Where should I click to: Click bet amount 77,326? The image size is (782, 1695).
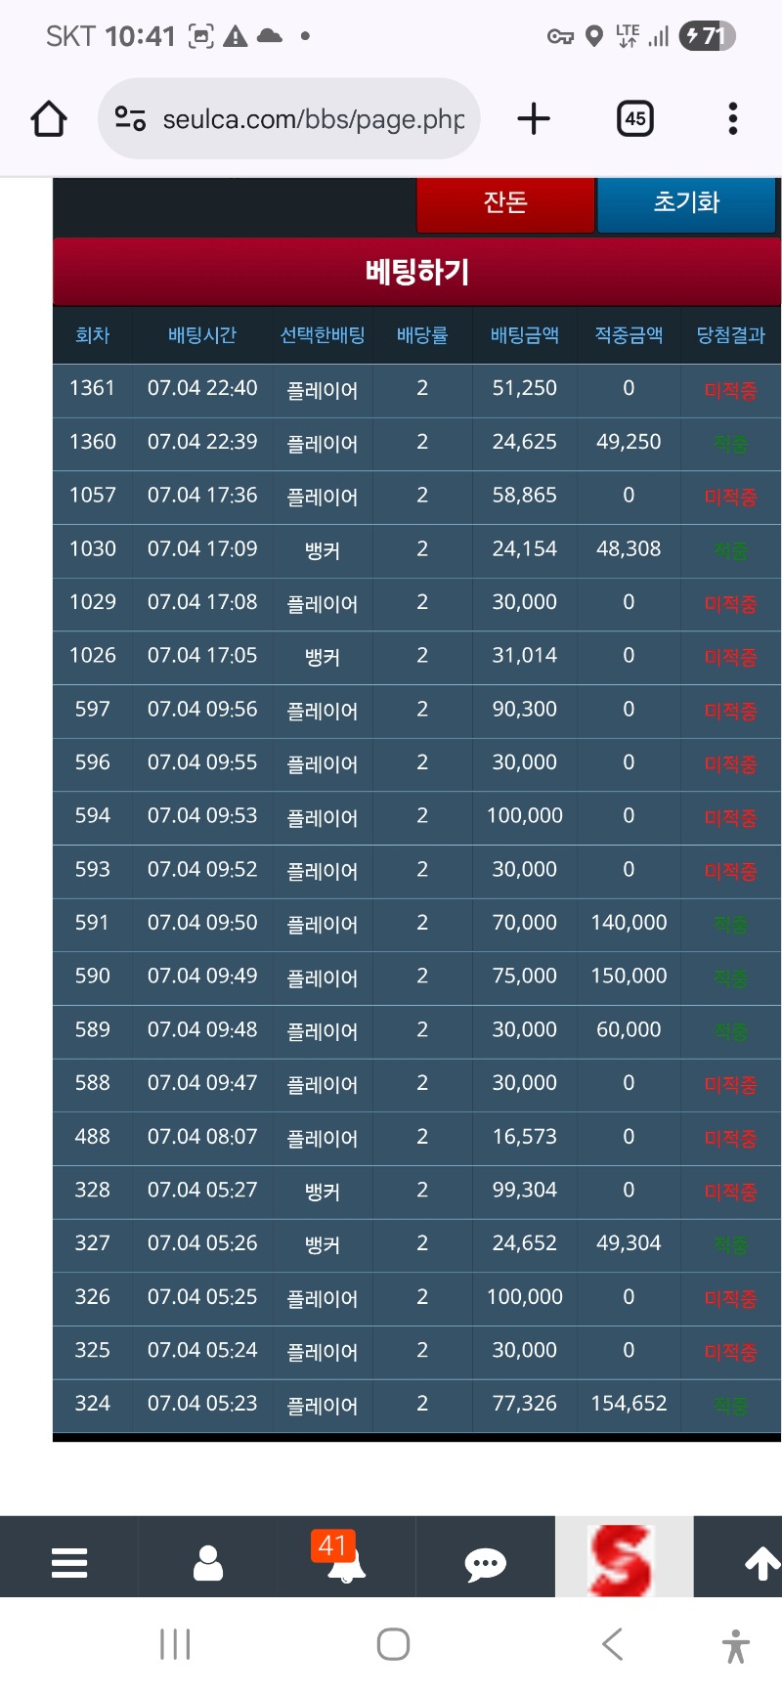pyautogui.click(x=525, y=1404)
